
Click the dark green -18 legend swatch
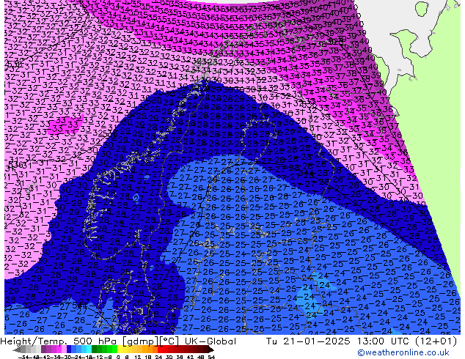point(95,349)
